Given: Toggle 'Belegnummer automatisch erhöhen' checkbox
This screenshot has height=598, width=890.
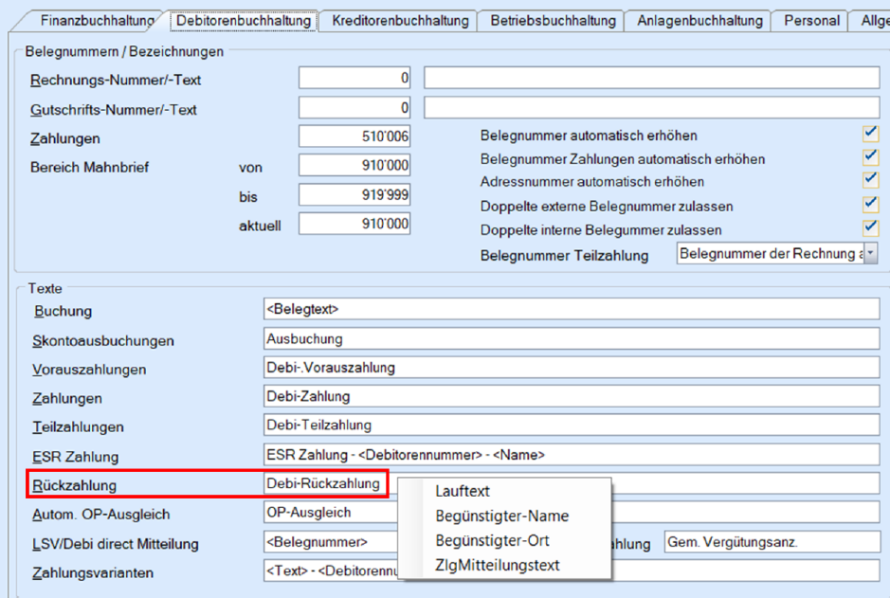Looking at the screenshot, I should coord(870,136).
